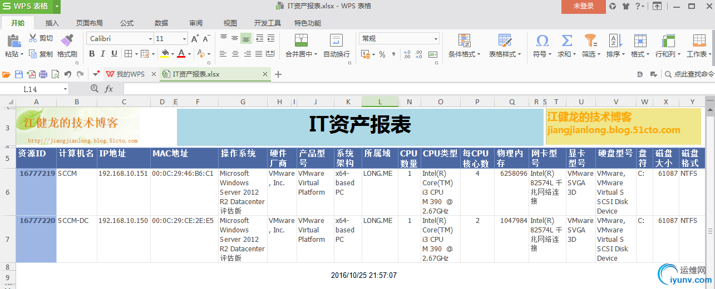The width and height of the screenshot is (715, 289).
Task: Apply percent style with the % icon
Action: tap(382, 54)
